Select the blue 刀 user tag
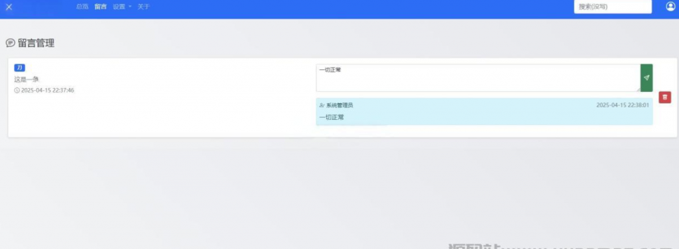Image resolution: width=679 pixels, height=249 pixels. pos(19,68)
